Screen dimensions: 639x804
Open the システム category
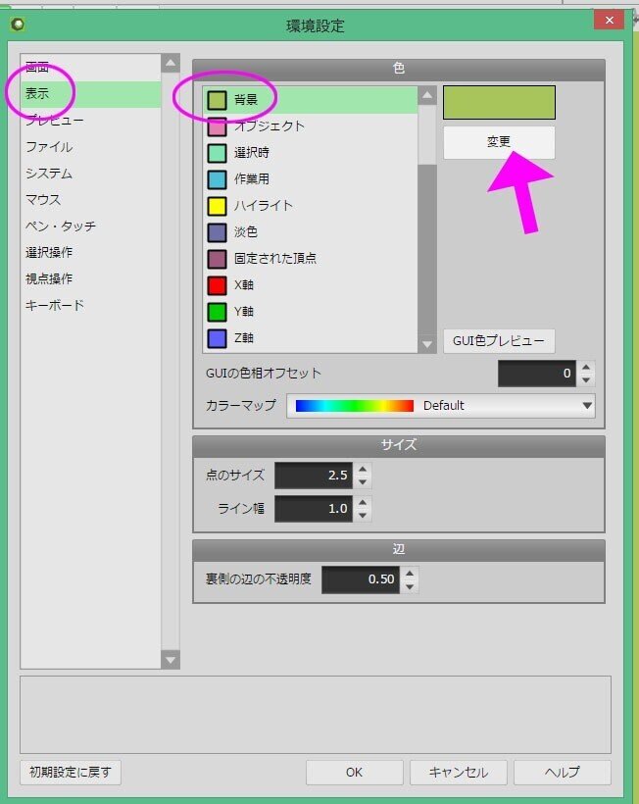point(90,174)
